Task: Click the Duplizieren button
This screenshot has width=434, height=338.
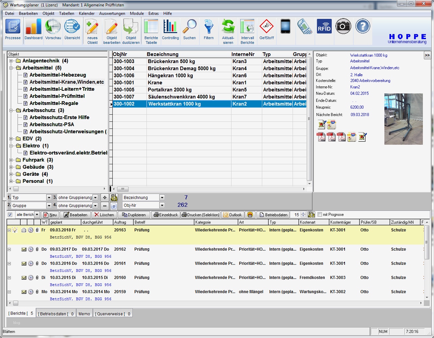Action: click(134, 214)
